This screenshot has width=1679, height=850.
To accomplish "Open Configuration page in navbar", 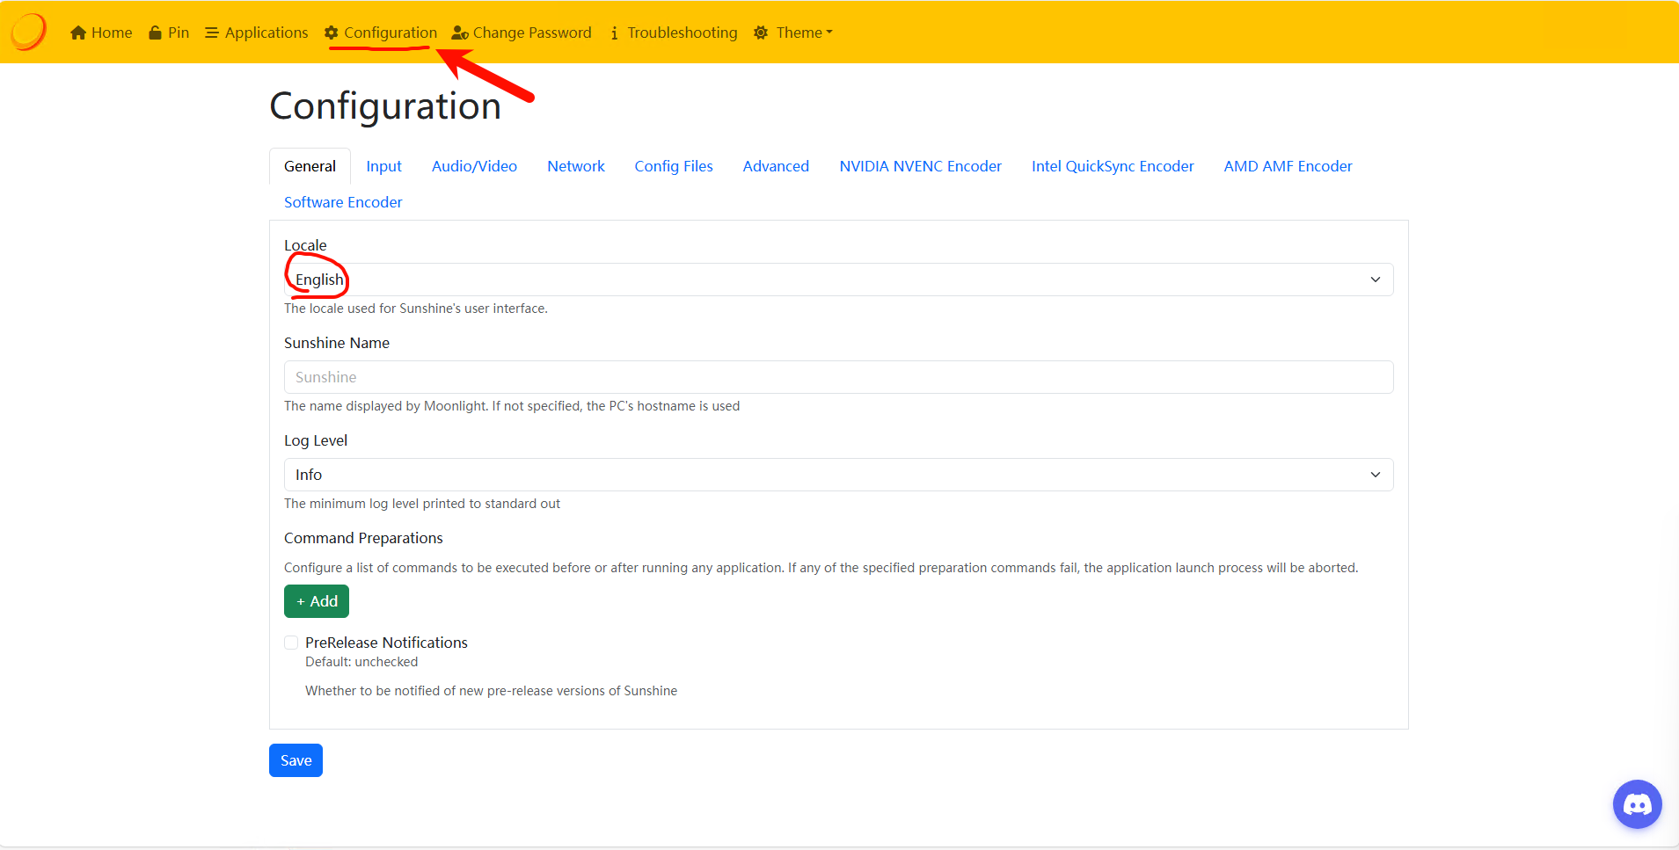I will (381, 33).
